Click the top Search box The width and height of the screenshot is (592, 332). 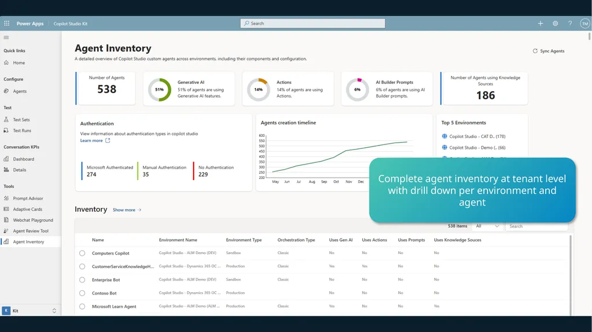(313, 24)
